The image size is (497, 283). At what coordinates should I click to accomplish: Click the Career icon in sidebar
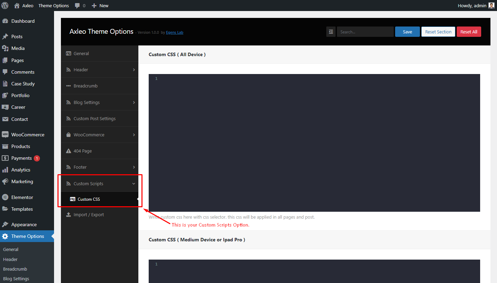[x=5, y=107]
